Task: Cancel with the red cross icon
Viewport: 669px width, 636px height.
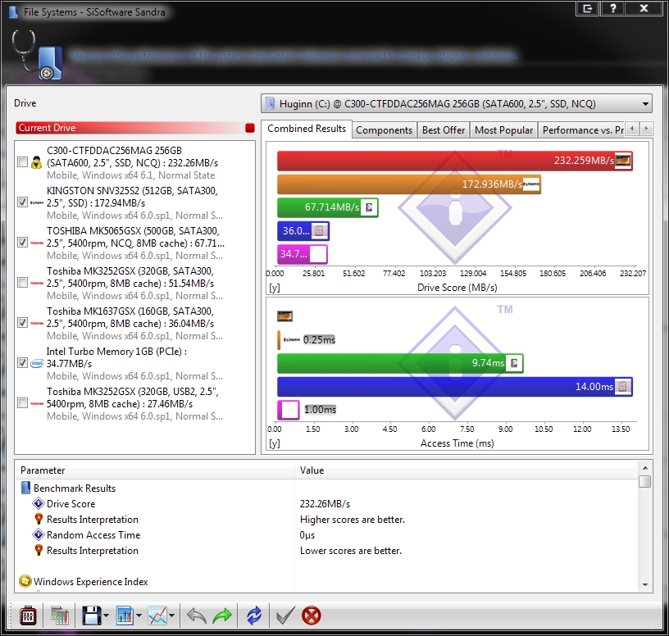Action: pyautogui.click(x=312, y=616)
